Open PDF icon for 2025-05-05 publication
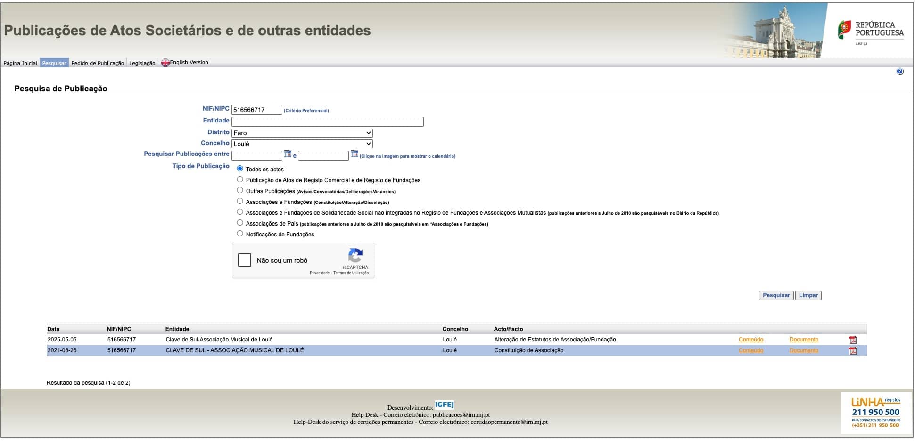The image size is (915, 446). (853, 340)
